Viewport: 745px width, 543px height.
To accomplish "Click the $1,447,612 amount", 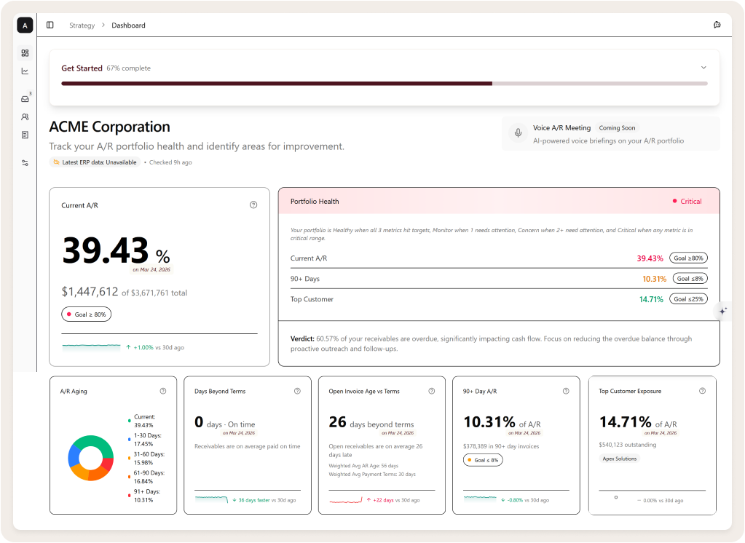I will pyautogui.click(x=90, y=292).
